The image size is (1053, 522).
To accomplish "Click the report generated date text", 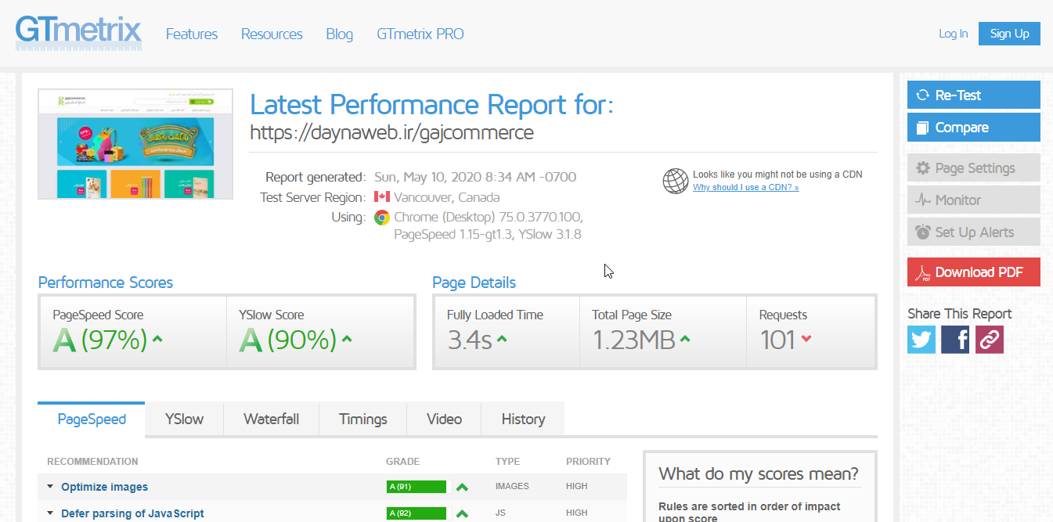I will click(x=475, y=177).
